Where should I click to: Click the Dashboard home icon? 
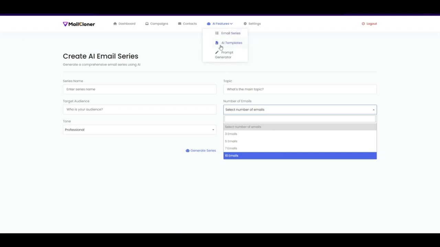pos(115,24)
